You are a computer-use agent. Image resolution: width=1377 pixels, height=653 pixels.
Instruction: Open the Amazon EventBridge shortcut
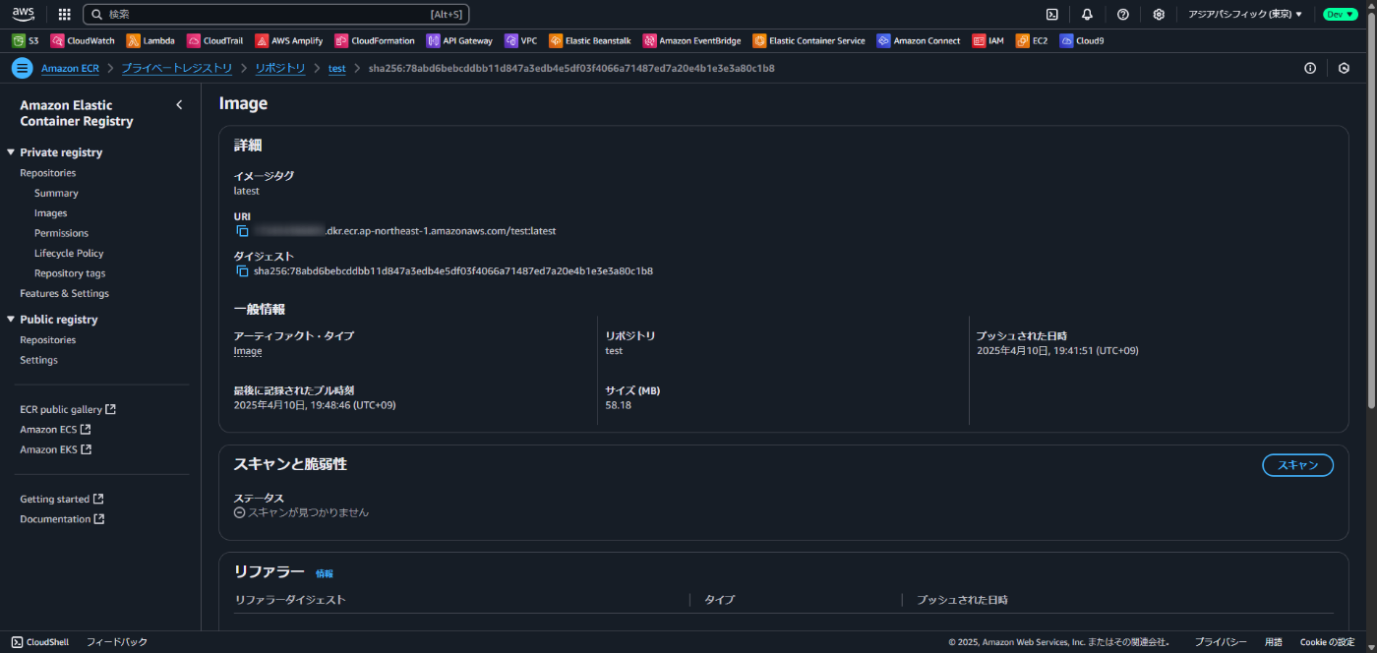[692, 41]
